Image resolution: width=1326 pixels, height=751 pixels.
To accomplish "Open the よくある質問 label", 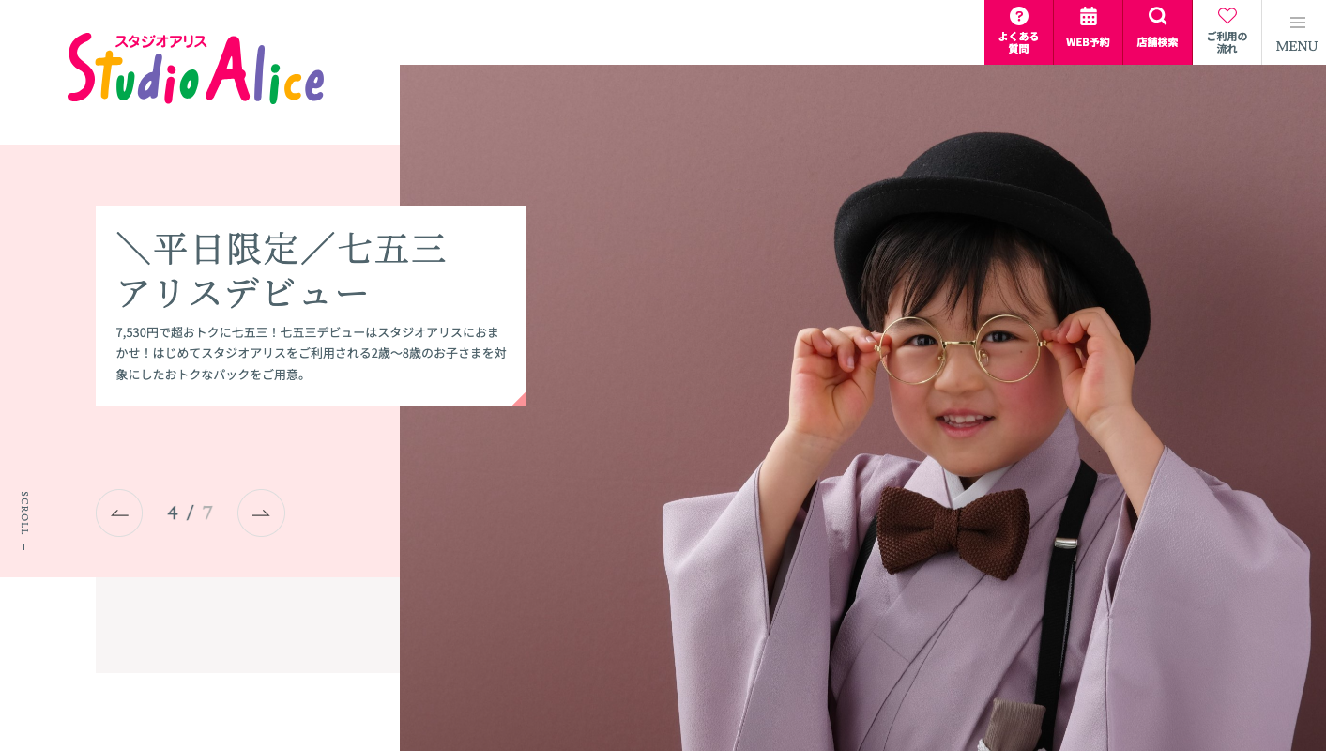I will pyautogui.click(x=1018, y=42).
